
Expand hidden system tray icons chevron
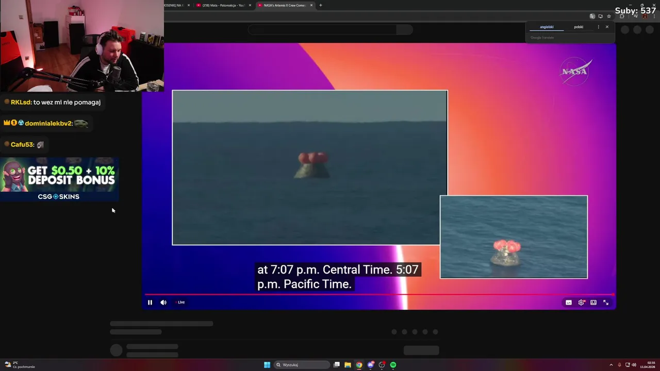611,365
